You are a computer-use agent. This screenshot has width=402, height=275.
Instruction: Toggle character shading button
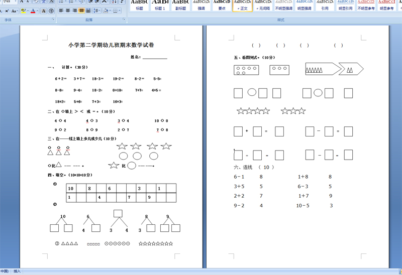(44, 11)
